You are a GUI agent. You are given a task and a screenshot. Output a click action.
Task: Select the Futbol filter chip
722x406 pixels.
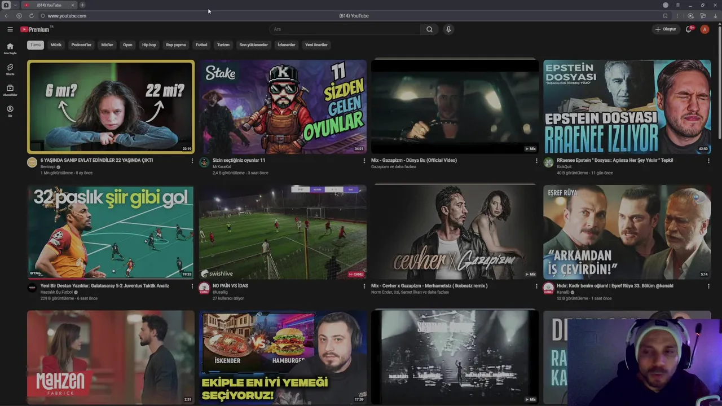point(201,45)
